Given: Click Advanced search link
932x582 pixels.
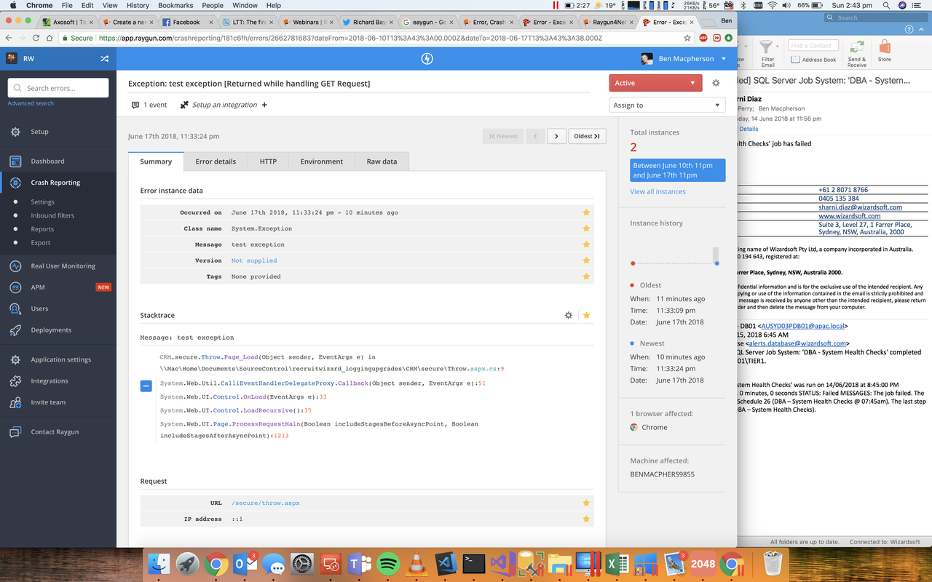Looking at the screenshot, I should pyautogui.click(x=31, y=103).
